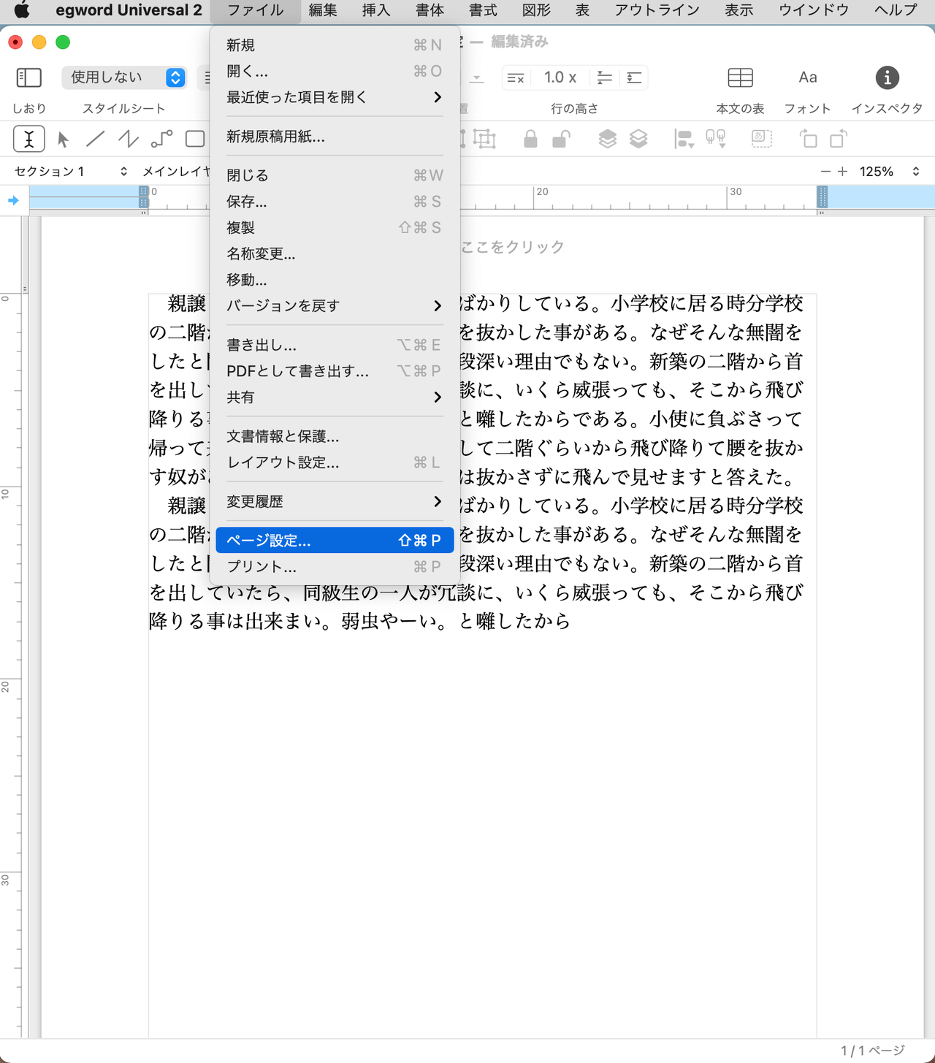The width and height of the screenshot is (935, 1063).
Task: Choose 移動... menu item
Action: tap(335, 279)
